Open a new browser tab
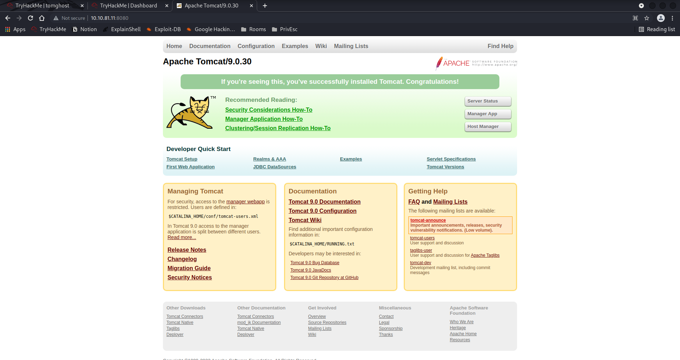Image resolution: width=680 pixels, height=360 pixels. pos(265,6)
